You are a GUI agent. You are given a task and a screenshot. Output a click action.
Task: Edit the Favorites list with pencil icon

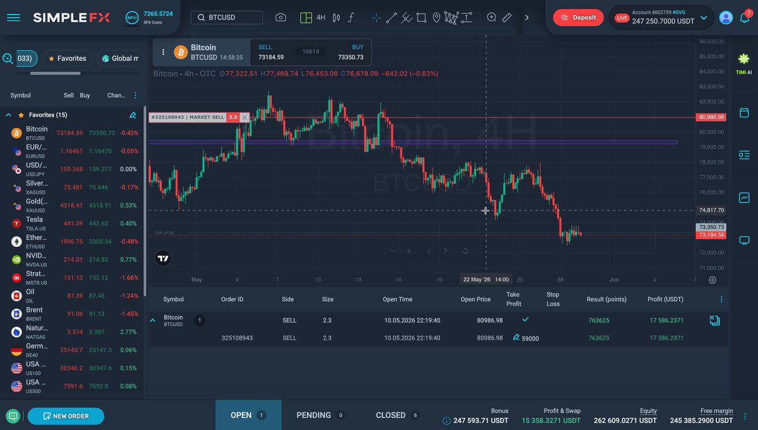point(133,115)
